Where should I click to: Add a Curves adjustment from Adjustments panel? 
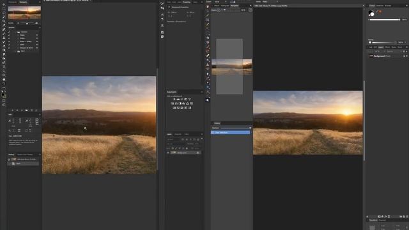[181, 99]
